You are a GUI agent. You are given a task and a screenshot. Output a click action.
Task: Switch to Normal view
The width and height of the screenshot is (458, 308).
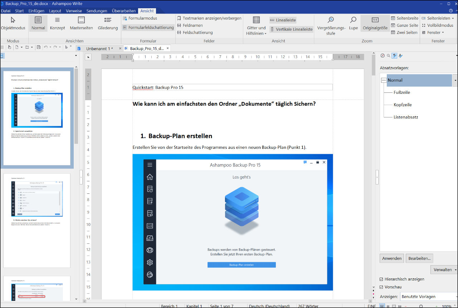pos(38,24)
